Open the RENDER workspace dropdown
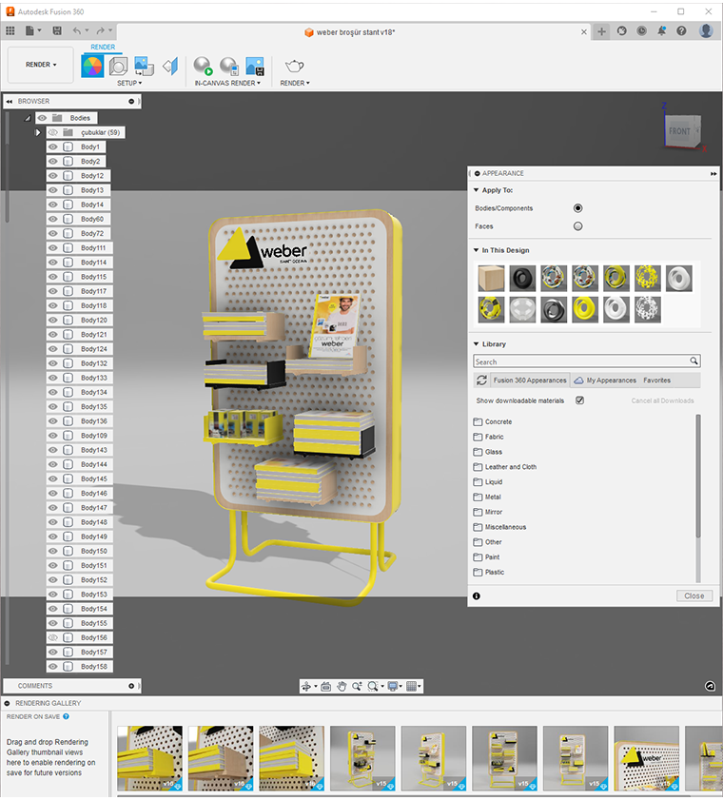Screen dimensions: 723x800 pyautogui.click(x=40, y=65)
